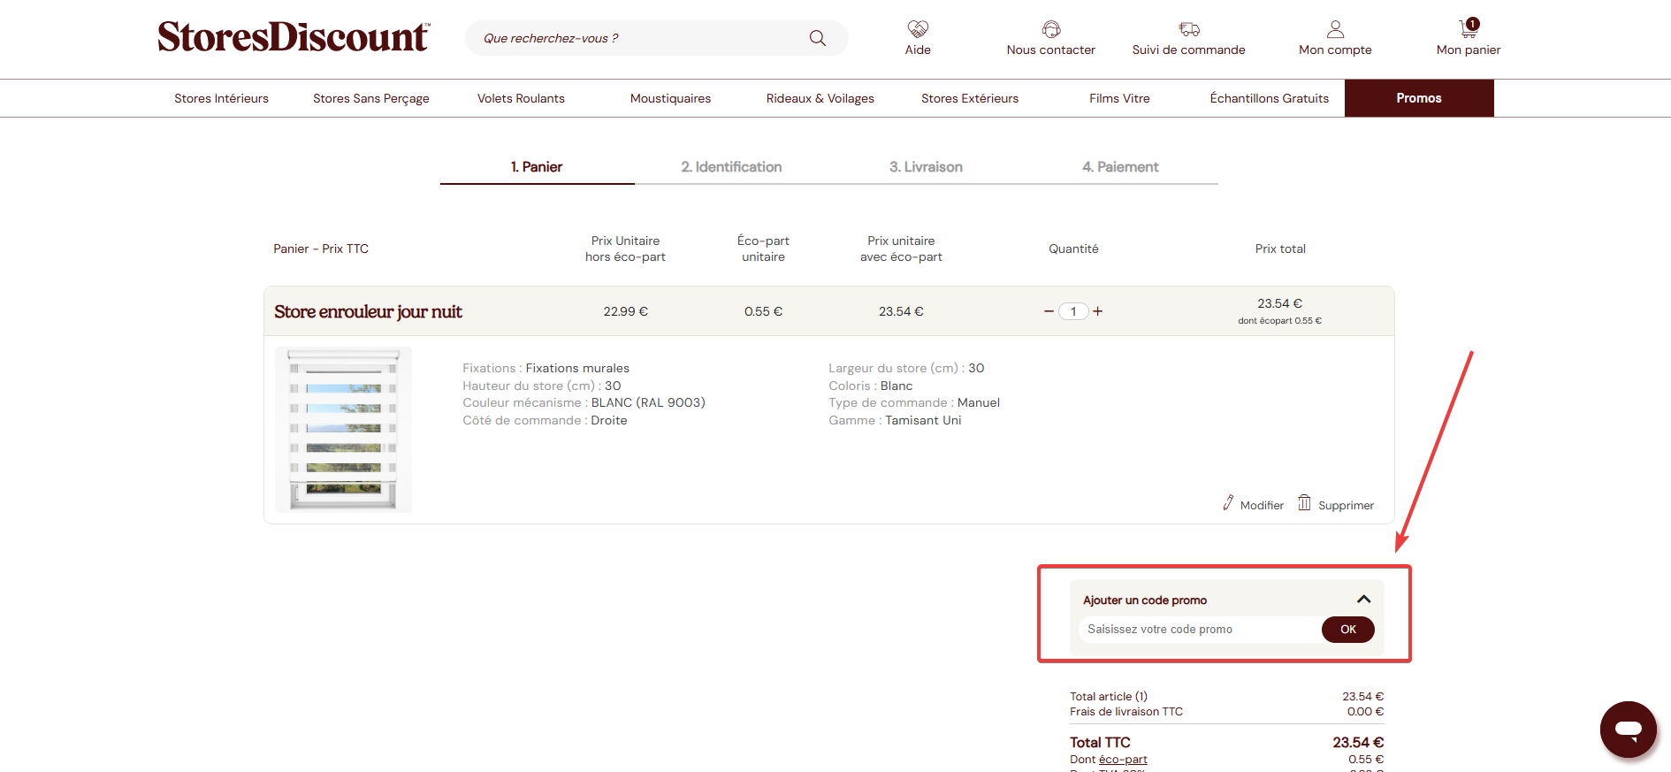
Task: Click the BLANC (RAL 9003) value
Action: point(648,402)
